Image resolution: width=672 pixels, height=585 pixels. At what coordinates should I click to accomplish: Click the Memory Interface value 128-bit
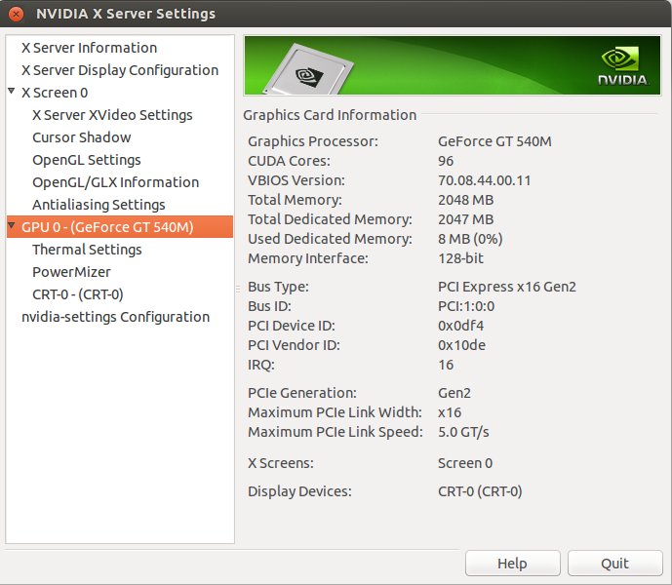460,258
